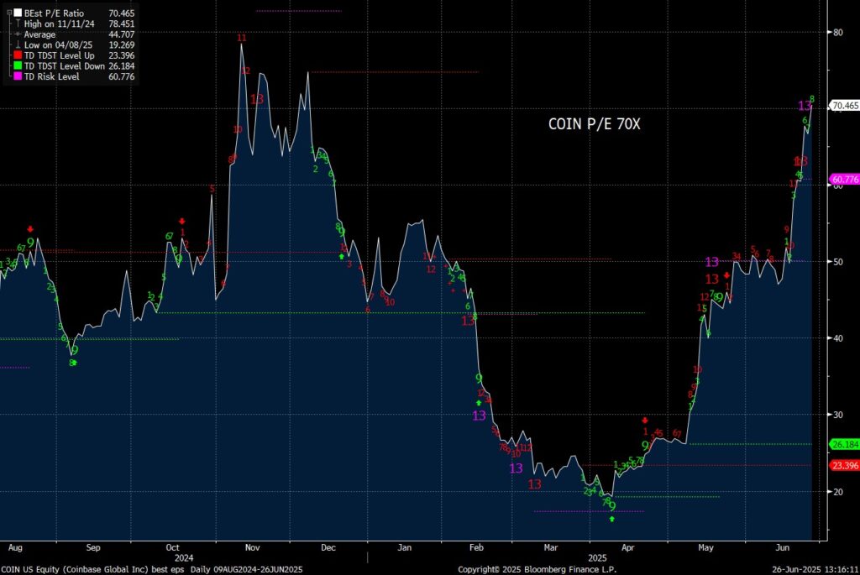Click the 40 label on the y-axis
Screen dimensions: 860x575
pos(837,338)
